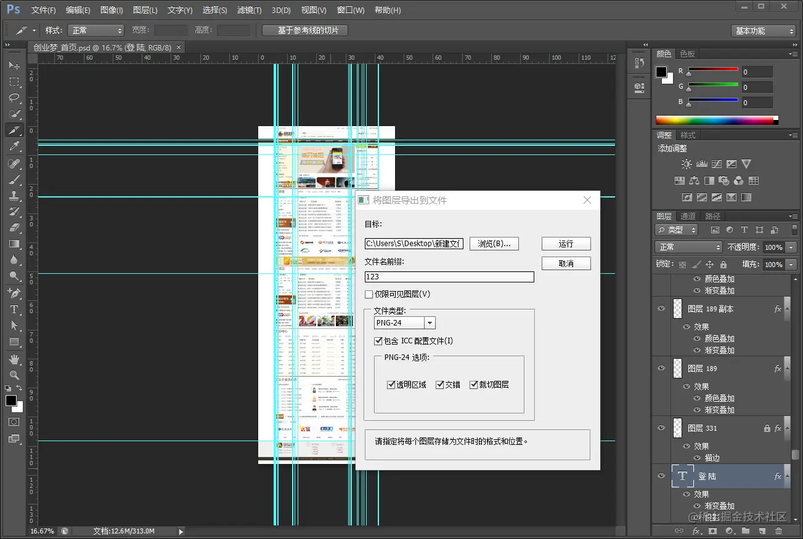Create a new group folder icon
Viewport: 803px width, 539px height.
coord(745,530)
